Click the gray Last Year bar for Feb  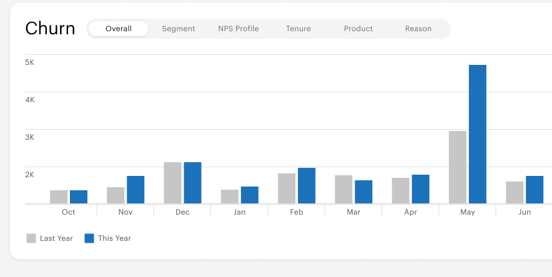[x=287, y=188]
